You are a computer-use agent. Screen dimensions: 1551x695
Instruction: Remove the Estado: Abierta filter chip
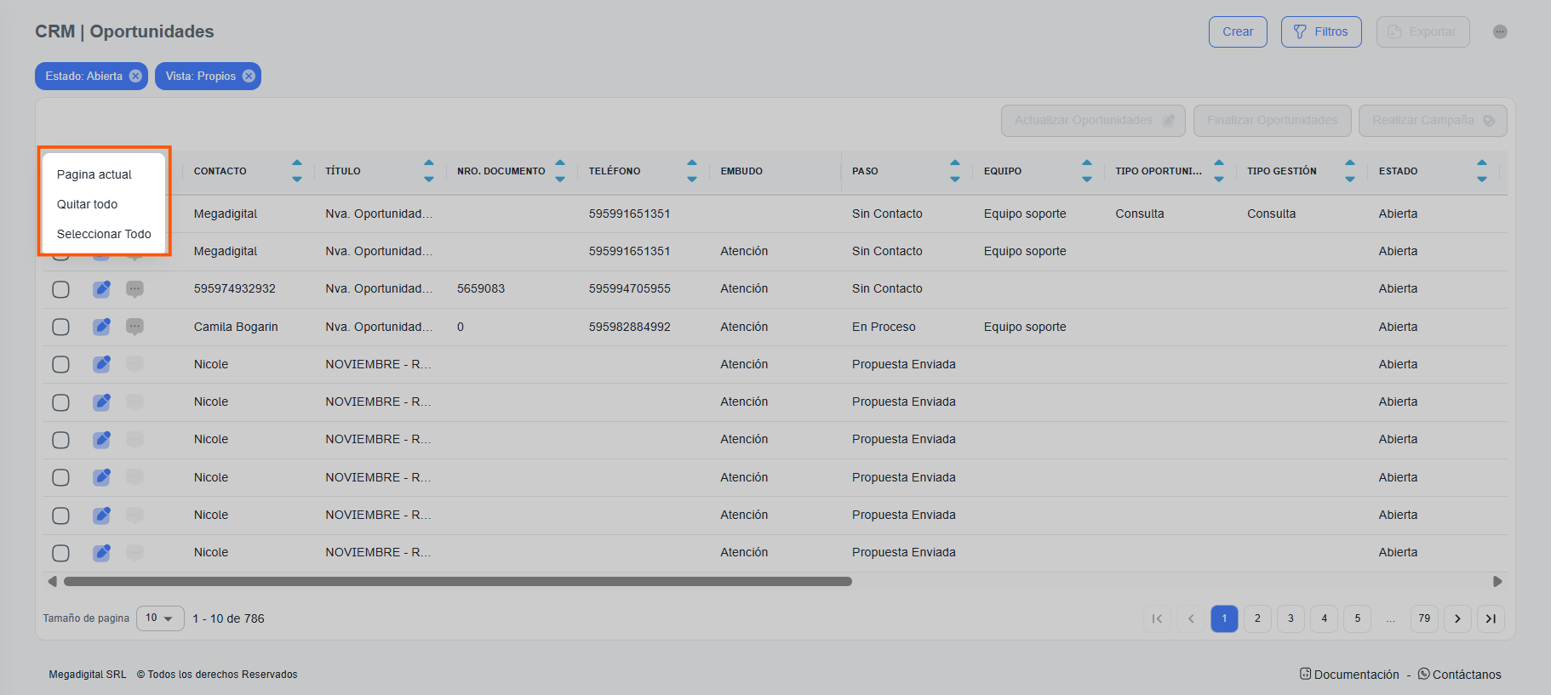pos(135,76)
